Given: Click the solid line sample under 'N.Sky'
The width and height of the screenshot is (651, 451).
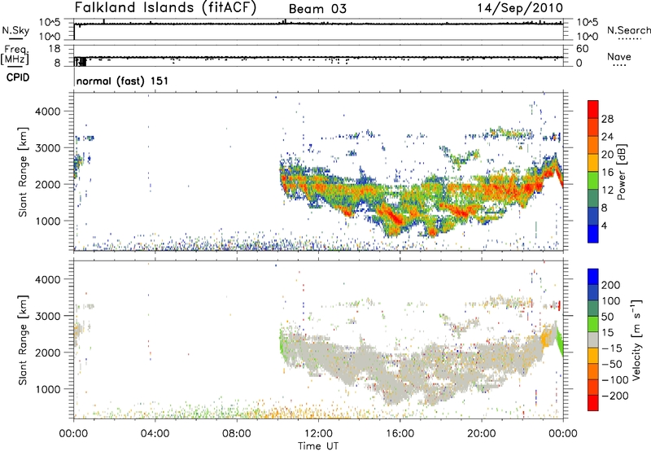Looking at the screenshot, I should [15, 39].
